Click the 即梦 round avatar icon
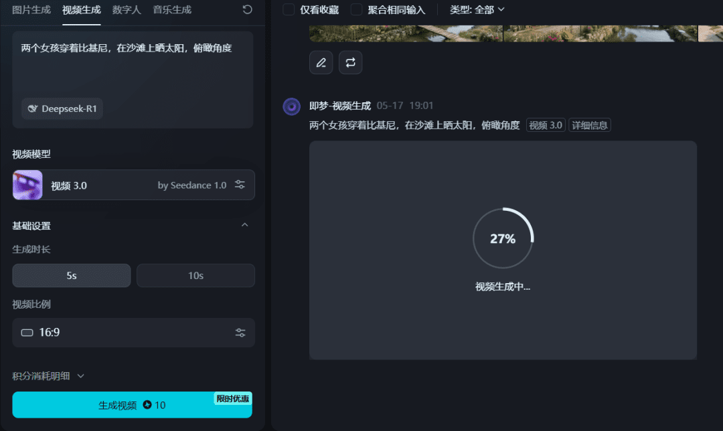Image resolution: width=723 pixels, height=431 pixels. (x=291, y=106)
